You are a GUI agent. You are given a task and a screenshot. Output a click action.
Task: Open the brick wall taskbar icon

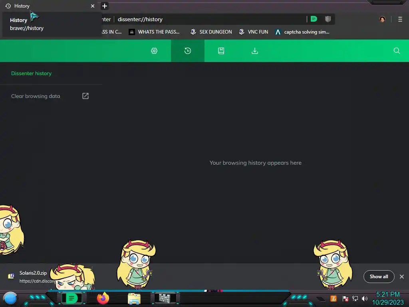[x=165, y=298]
